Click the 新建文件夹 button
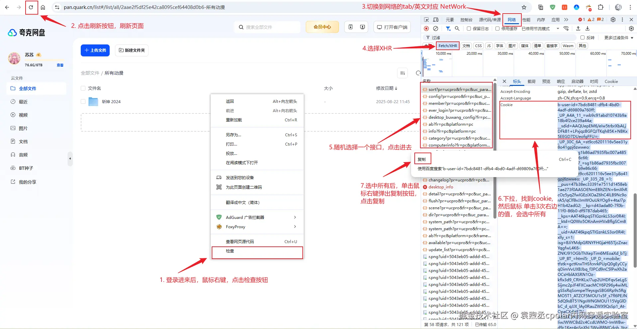 (132, 50)
